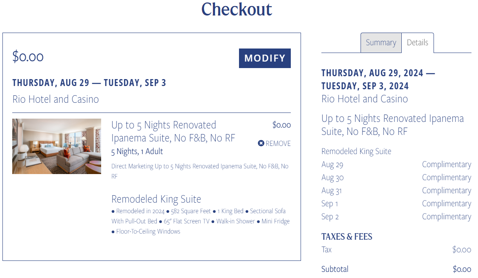Switch to the Summary tab
478x278 pixels.
[381, 43]
